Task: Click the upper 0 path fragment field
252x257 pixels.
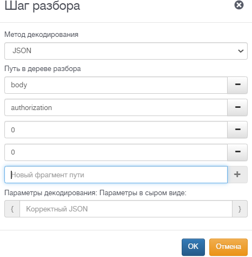Action: click(116, 130)
